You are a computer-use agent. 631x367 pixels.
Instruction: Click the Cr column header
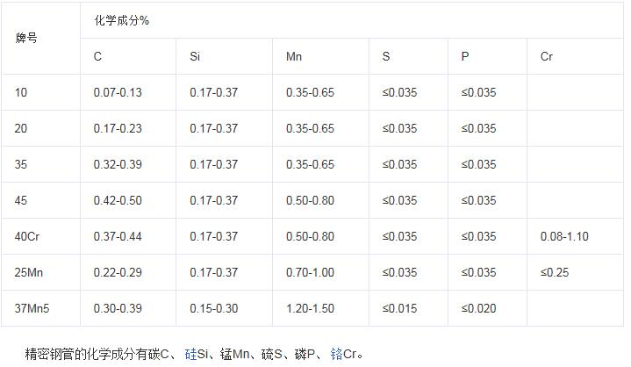tap(576, 56)
